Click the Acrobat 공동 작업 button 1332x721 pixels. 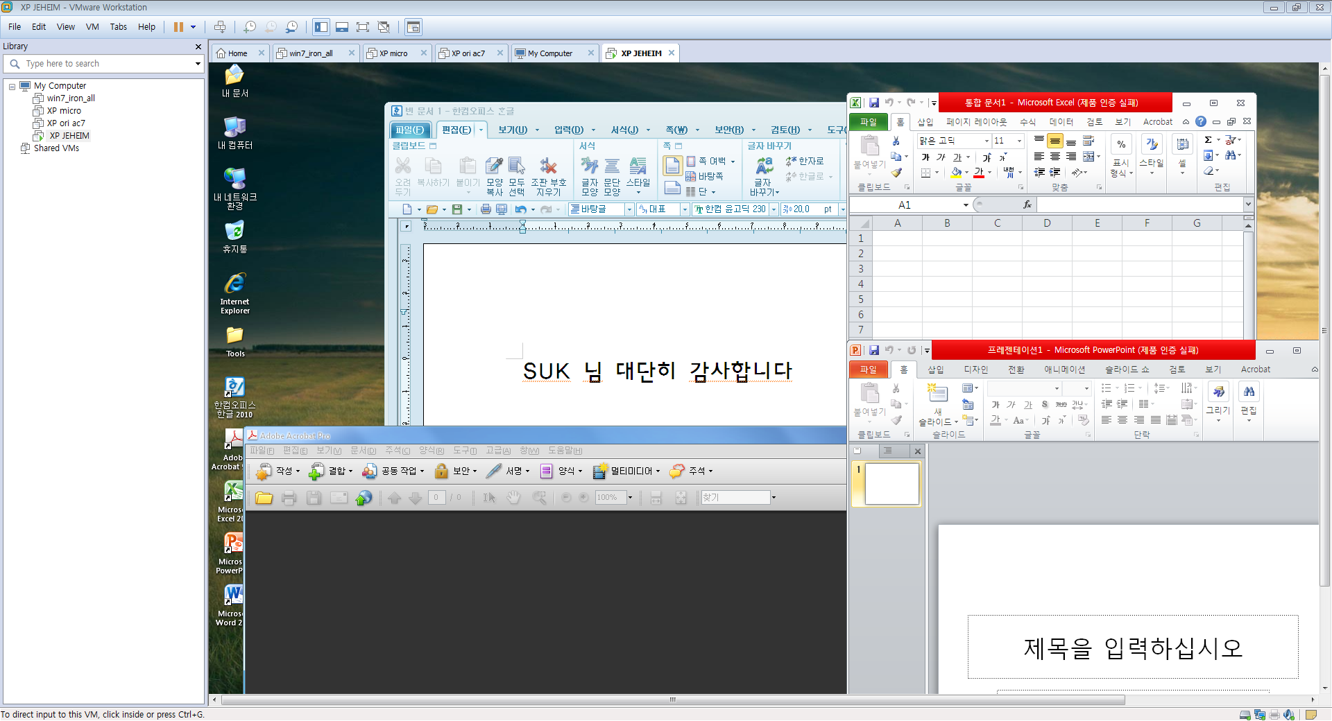click(393, 471)
